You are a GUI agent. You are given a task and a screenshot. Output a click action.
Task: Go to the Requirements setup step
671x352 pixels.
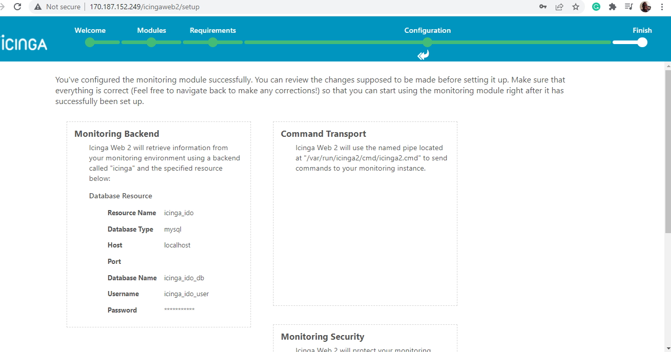[213, 30]
